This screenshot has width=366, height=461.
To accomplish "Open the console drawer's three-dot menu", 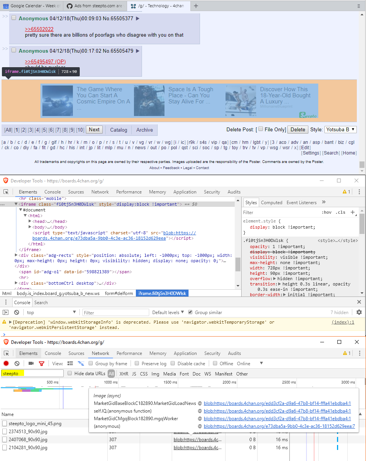I will [6, 302].
